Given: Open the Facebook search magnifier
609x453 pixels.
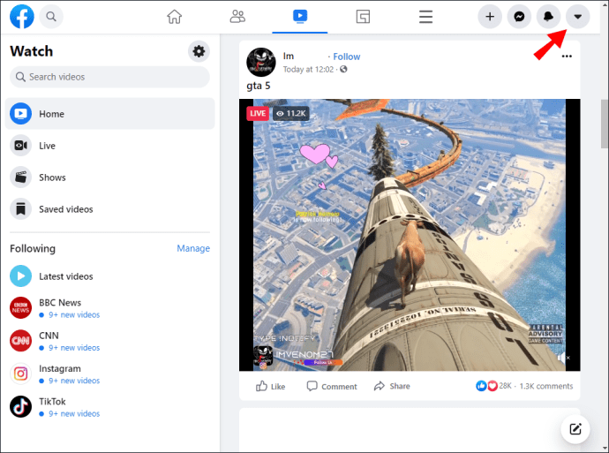Looking at the screenshot, I should click(x=51, y=17).
